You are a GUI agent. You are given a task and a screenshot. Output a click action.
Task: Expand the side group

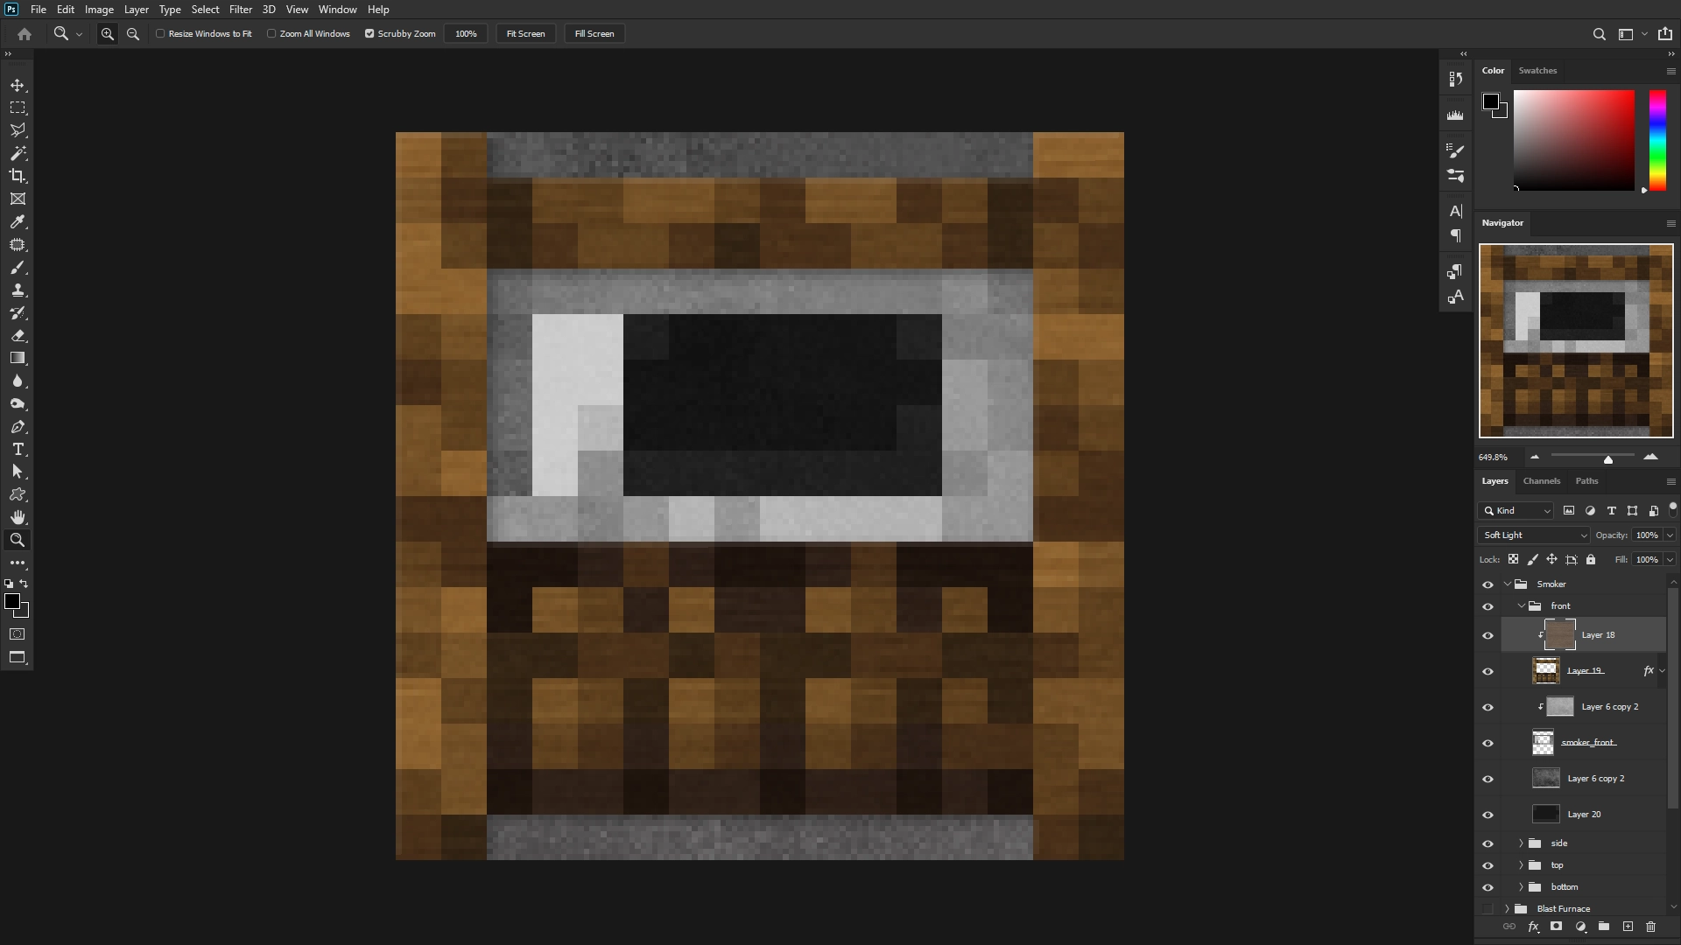click(x=1521, y=843)
